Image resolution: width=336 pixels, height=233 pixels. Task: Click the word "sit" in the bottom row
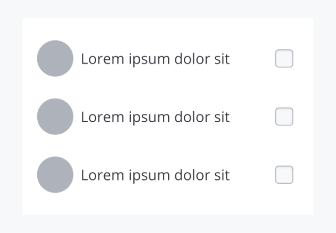(x=222, y=175)
